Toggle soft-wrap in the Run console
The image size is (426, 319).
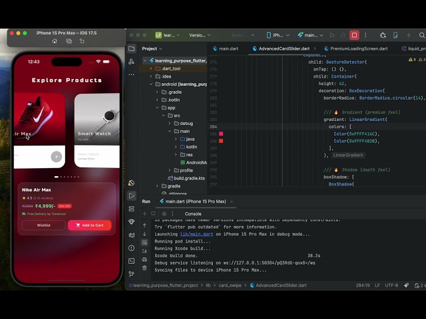(144, 242)
